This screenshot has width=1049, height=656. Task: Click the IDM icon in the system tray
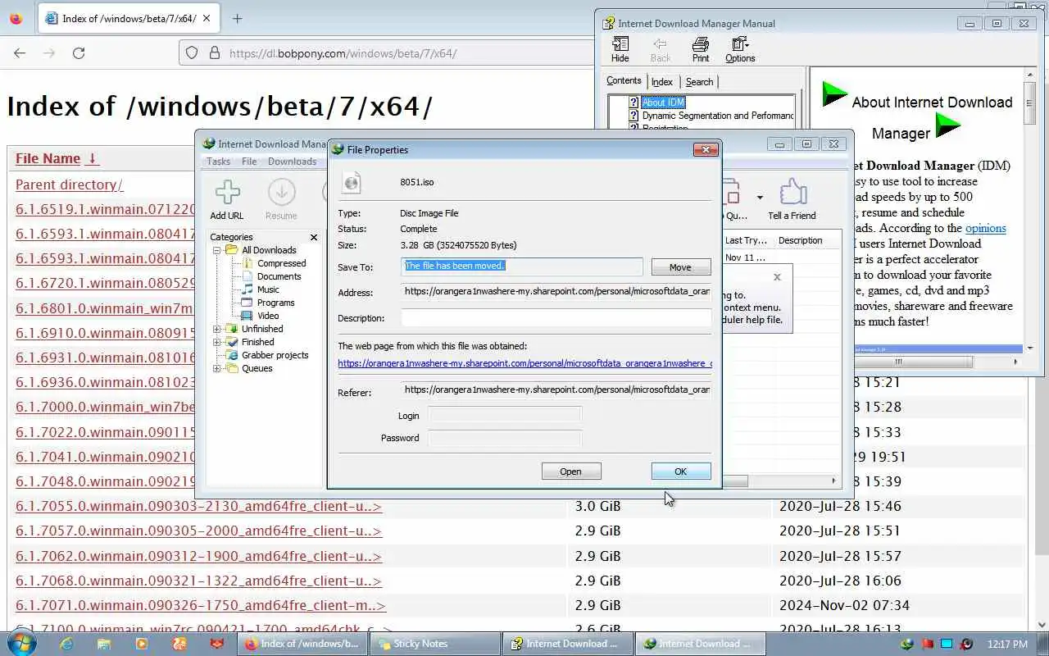coord(907,645)
